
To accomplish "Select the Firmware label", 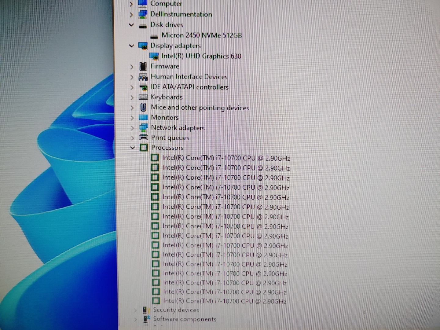I will [165, 66].
